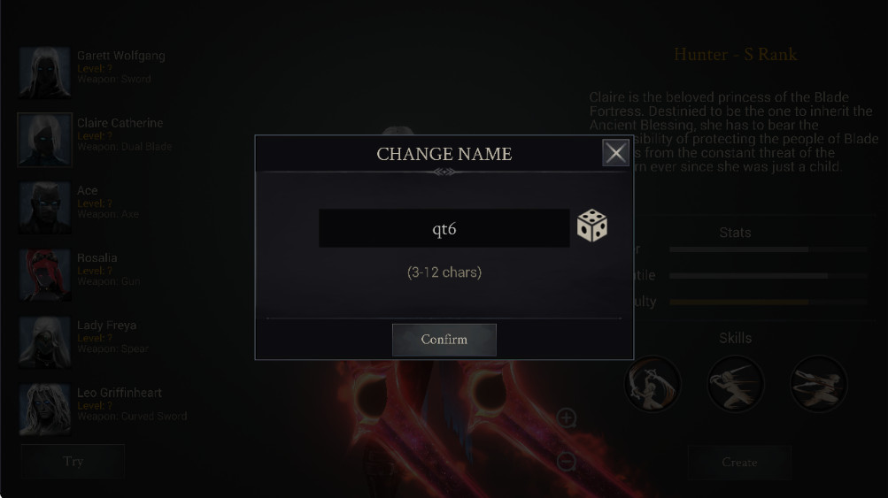This screenshot has width=888, height=498.
Task: Choose Rosalia's red-haired portrait
Action: point(45,274)
